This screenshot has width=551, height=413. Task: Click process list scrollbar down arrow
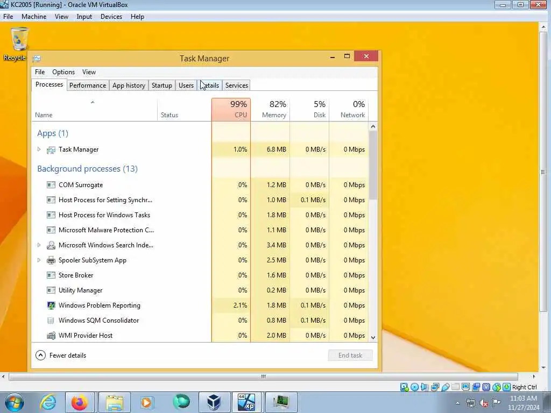point(373,338)
